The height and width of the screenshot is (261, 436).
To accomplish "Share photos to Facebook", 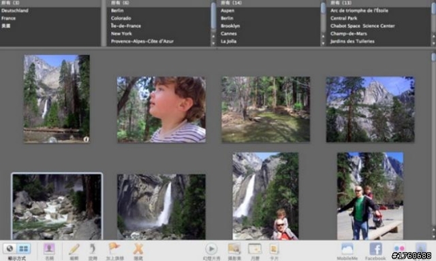I will pos(375,249).
